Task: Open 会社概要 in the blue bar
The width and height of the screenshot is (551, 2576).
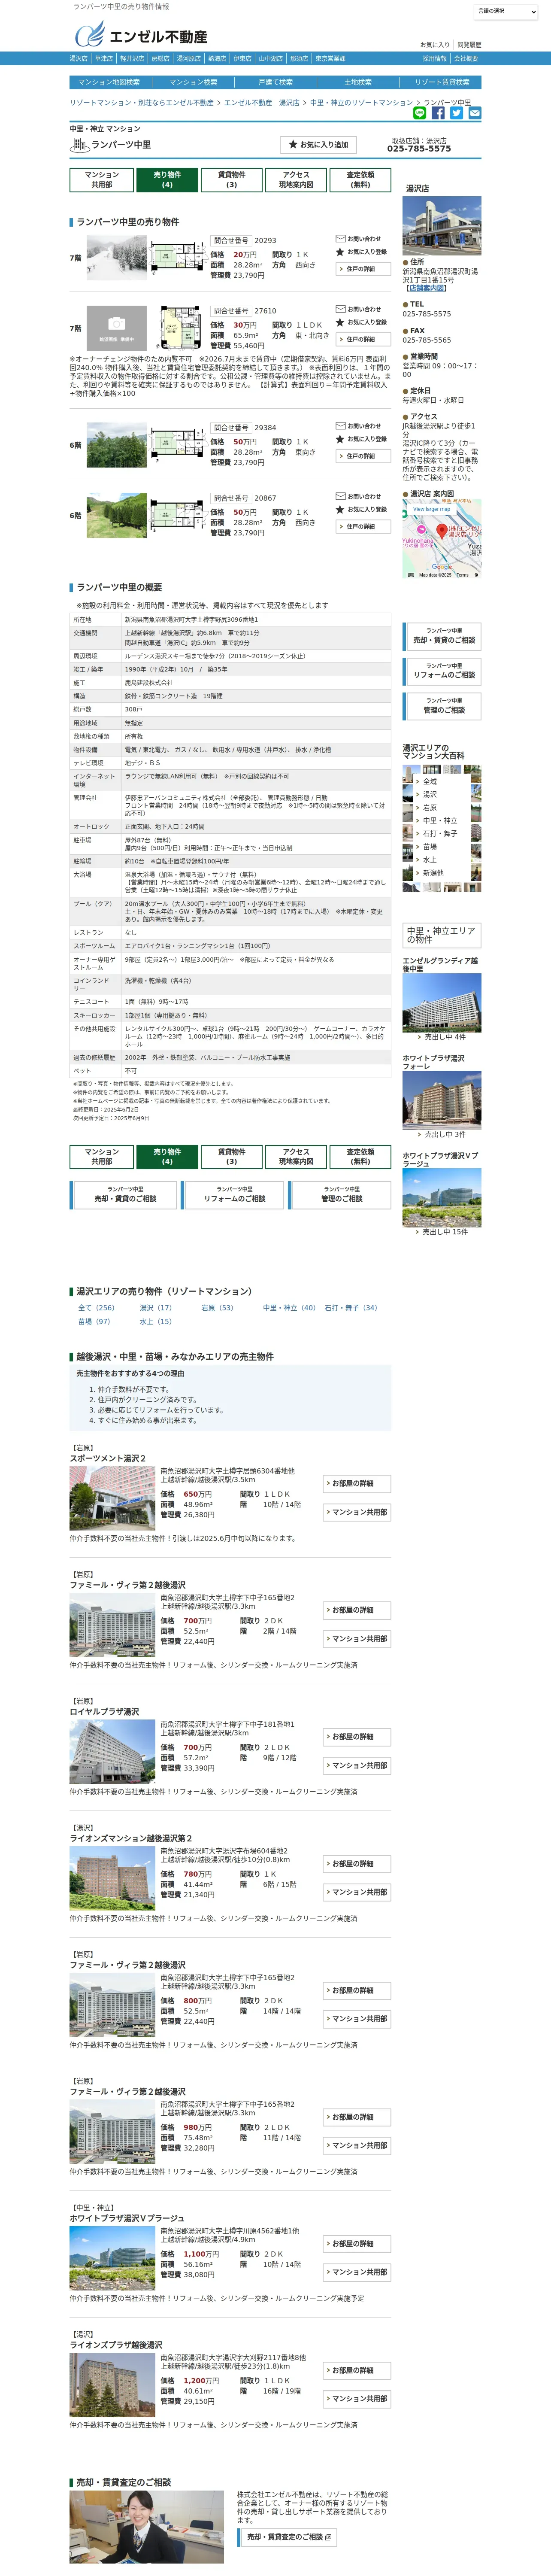Action: click(x=466, y=59)
